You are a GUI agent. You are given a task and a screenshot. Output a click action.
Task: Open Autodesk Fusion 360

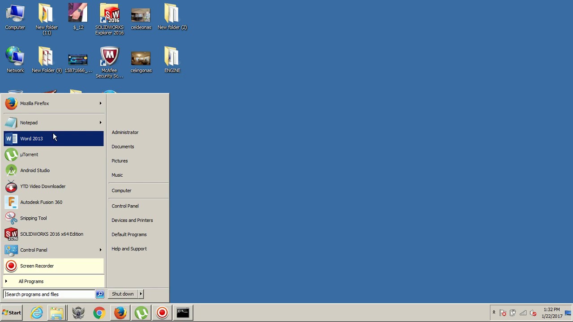pos(53,202)
